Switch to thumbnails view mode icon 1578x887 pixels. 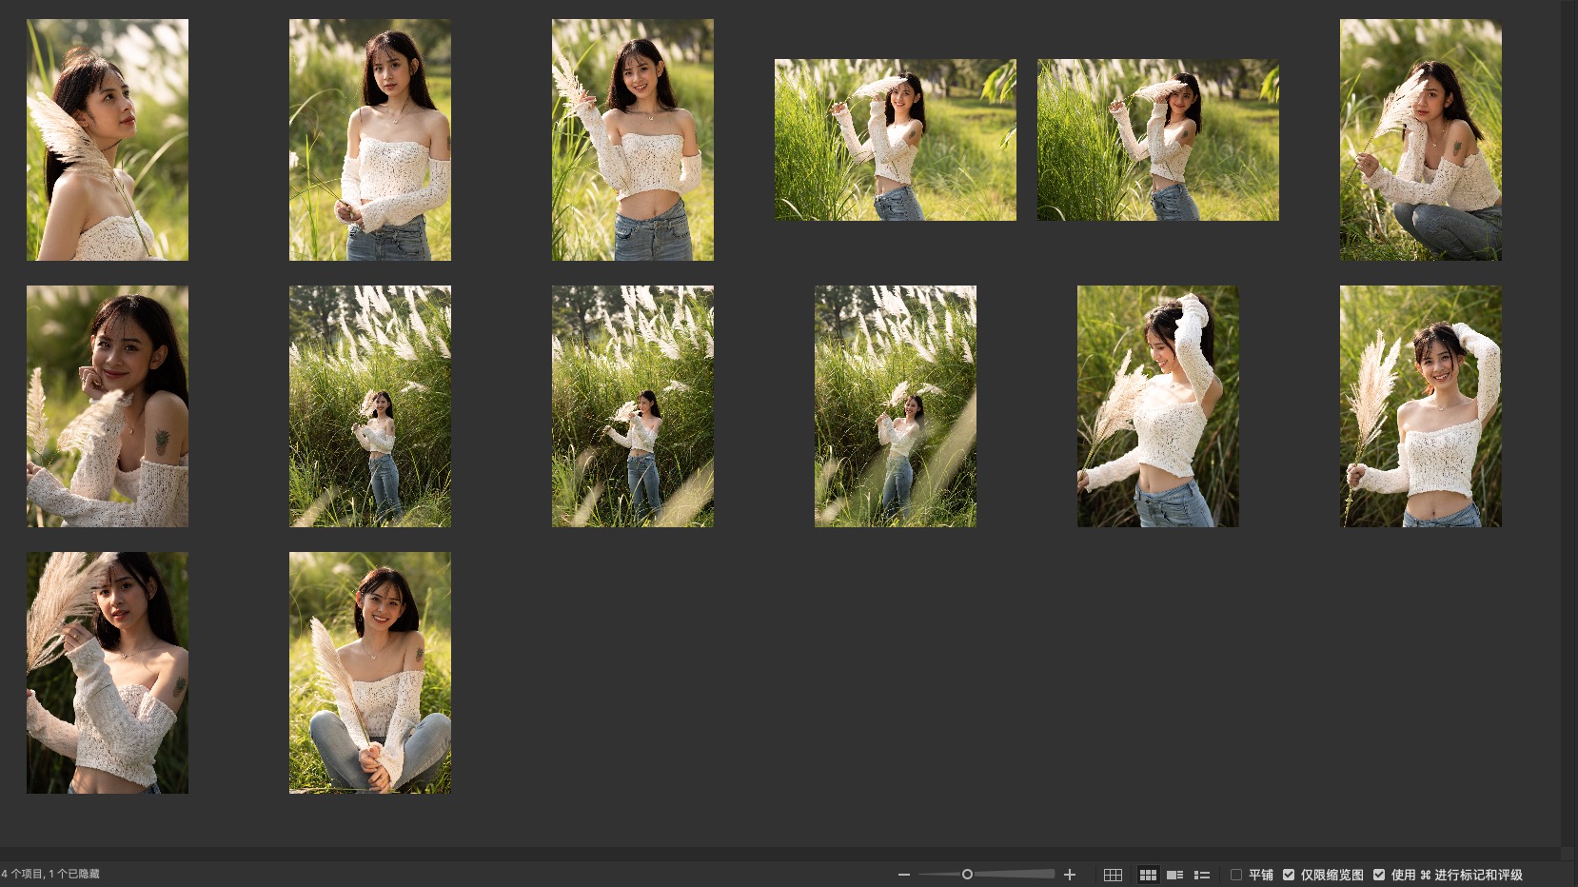tap(1148, 875)
